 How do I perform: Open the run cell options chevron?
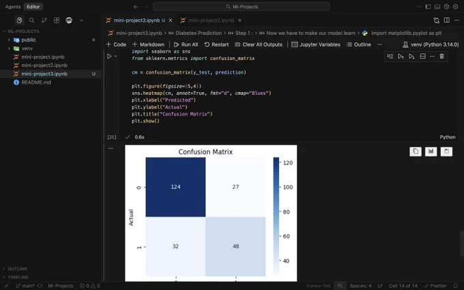(x=116, y=56)
